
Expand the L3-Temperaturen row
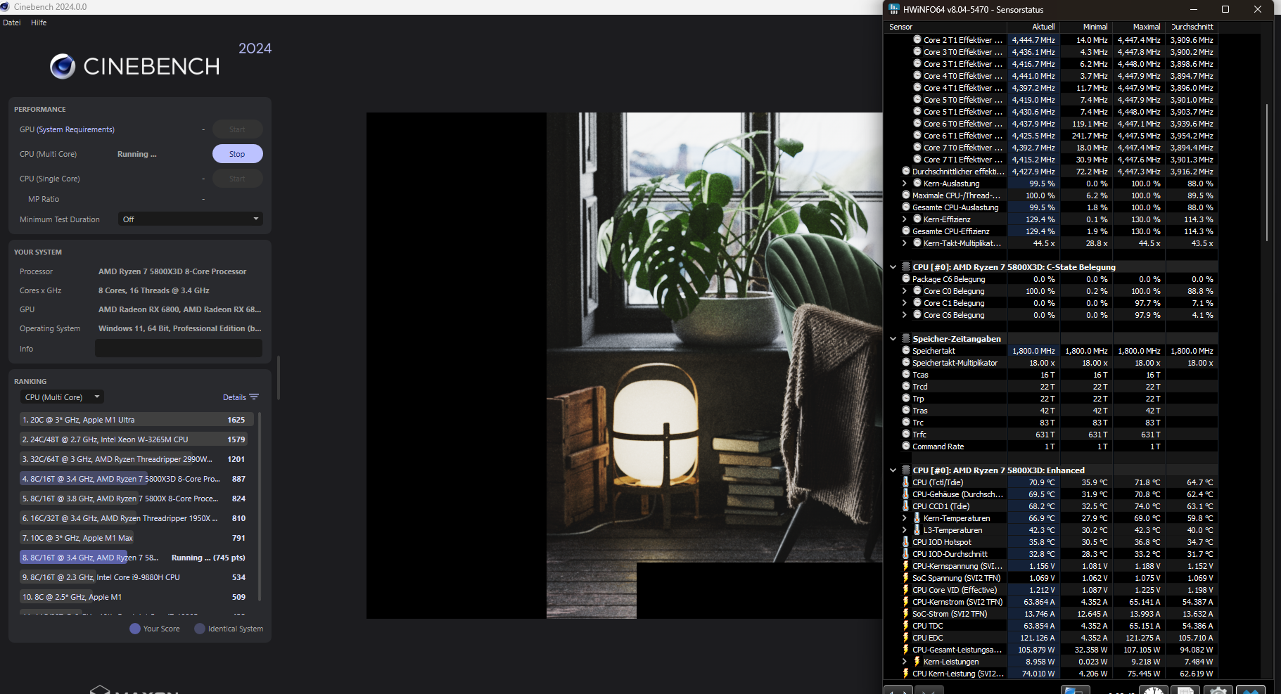[x=904, y=530]
